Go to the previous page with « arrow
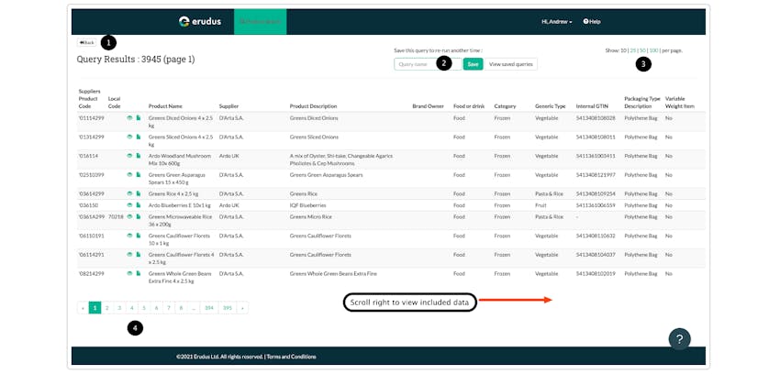The height and width of the screenshot is (374, 780). 83,308
